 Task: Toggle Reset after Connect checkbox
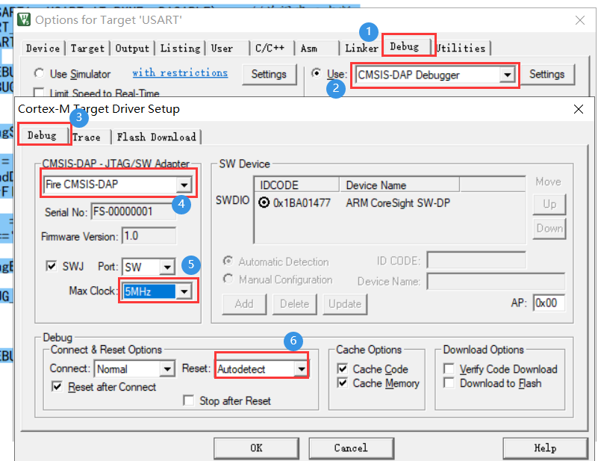click(57, 387)
